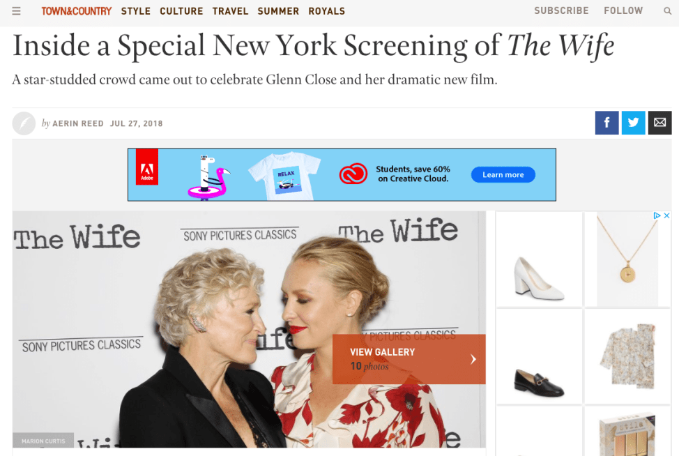Click the author feather avatar icon
The width and height of the screenshot is (679, 456).
coord(24,123)
